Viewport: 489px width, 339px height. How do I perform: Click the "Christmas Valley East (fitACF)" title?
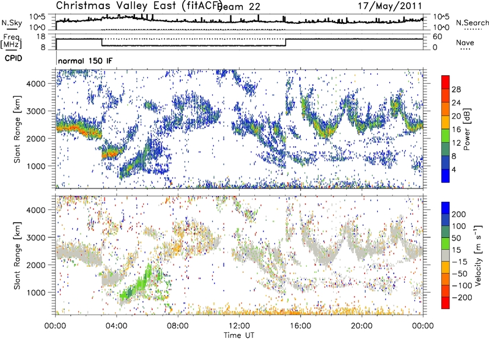(139, 6)
